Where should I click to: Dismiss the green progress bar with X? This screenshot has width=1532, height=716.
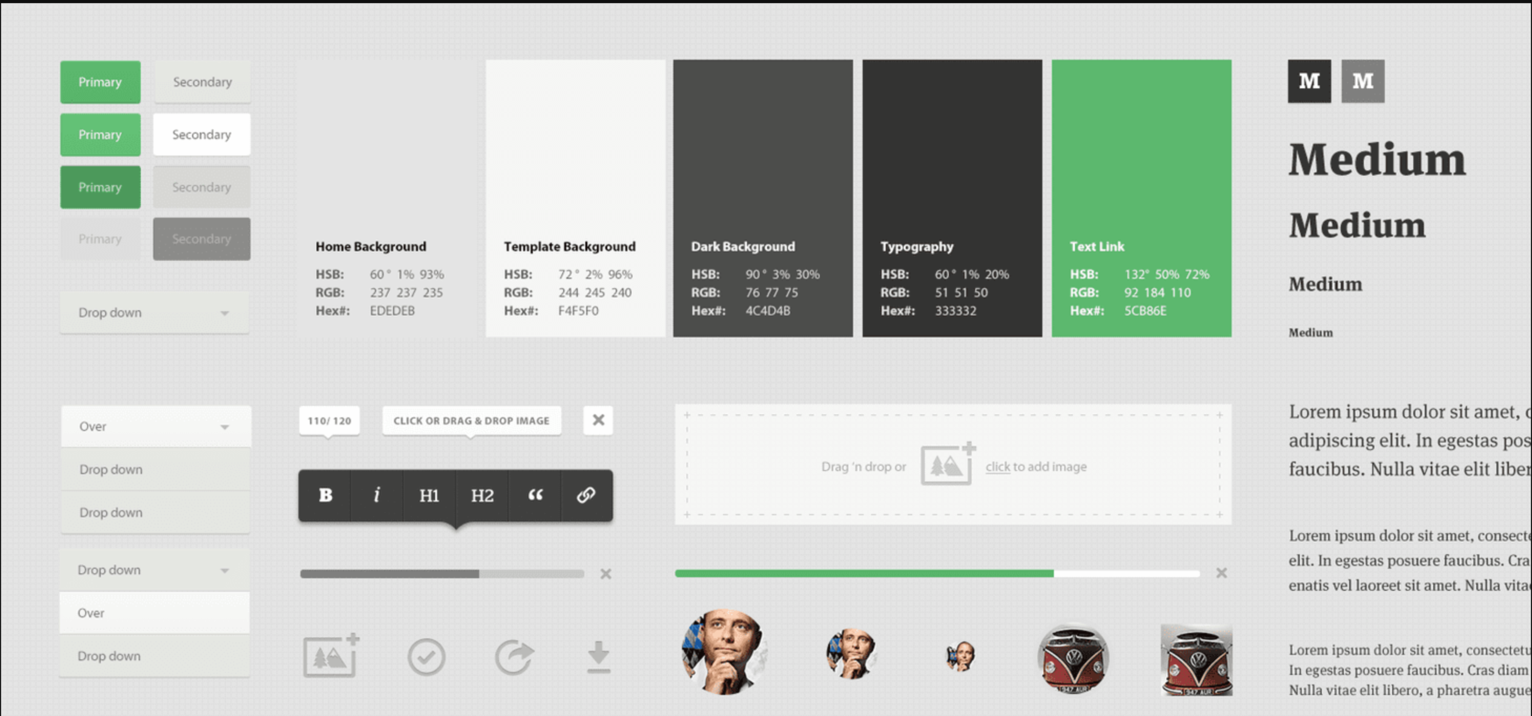pyautogui.click(x=1221, y=573)
